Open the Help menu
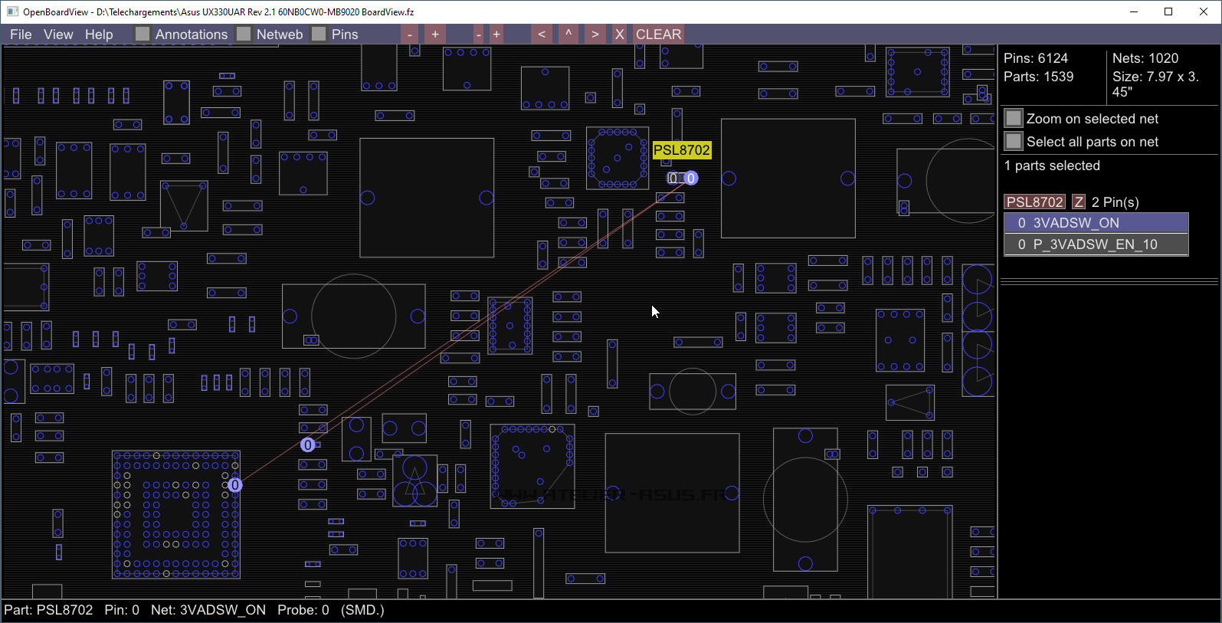This screenshot has height=623, width=1222. [99, 34]
